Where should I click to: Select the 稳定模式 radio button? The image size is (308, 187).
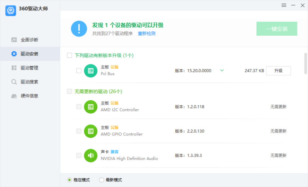(x=69, y=180)
